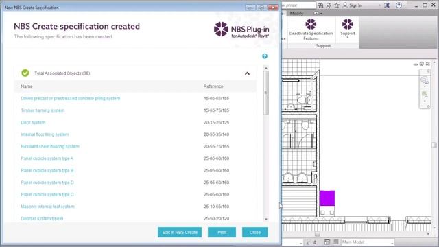Click the Name column header

(x=27, y=86)
